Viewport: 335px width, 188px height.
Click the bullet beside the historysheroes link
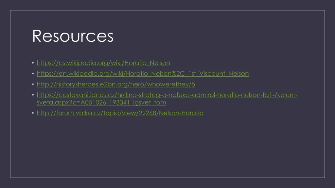pos(33,85)
